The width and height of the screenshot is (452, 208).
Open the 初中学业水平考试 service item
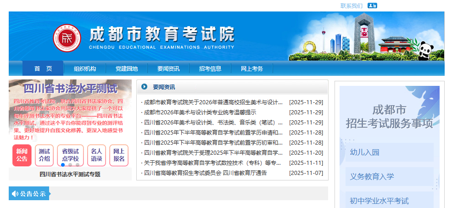coord(390,200)
